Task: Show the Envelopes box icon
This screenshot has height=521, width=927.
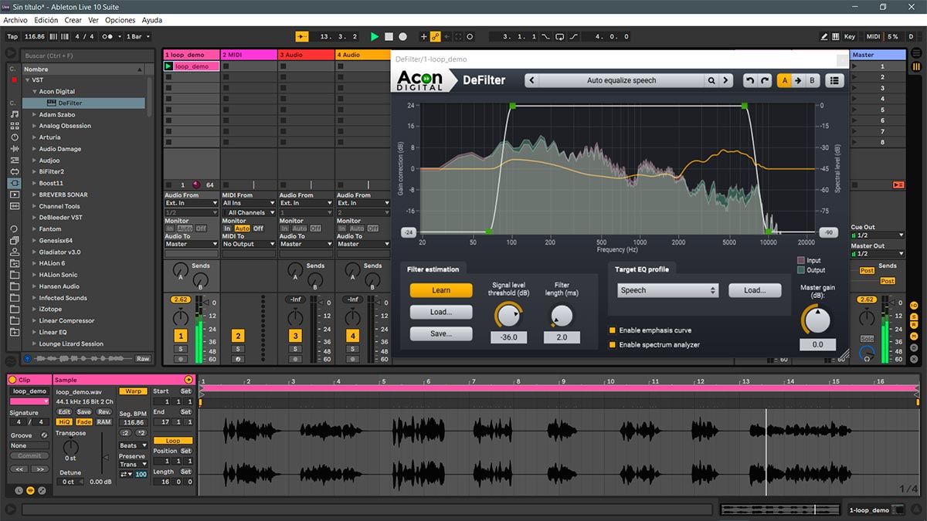Action: pyautogui.click(x=43, y=490)
